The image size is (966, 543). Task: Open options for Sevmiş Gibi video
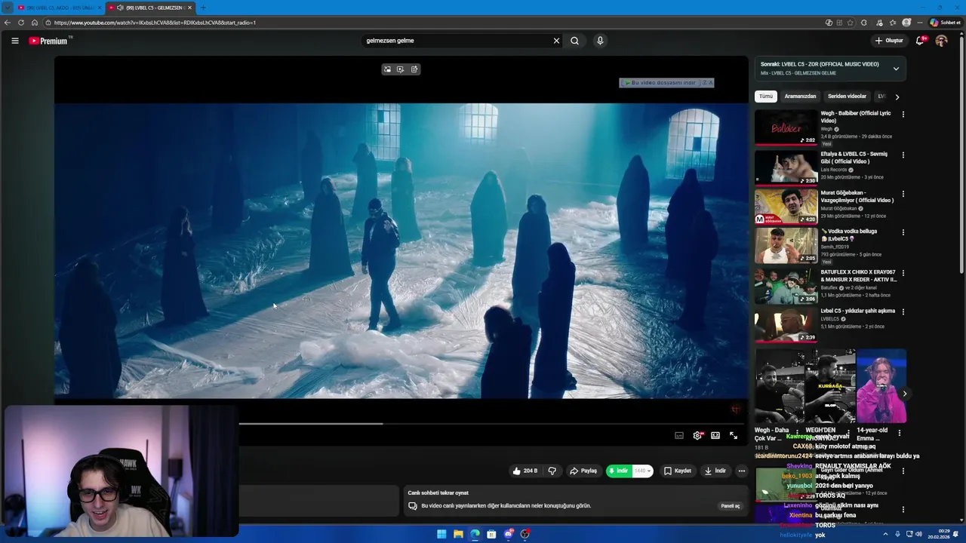903,155
